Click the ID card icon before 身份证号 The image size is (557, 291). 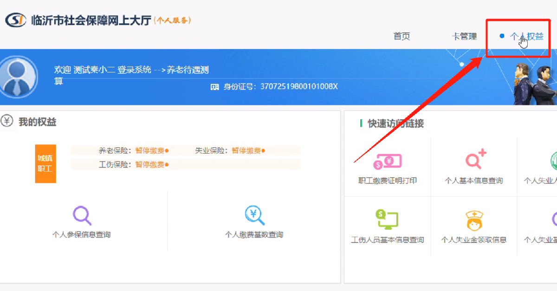pyautogui.click(x=214, y=86)
